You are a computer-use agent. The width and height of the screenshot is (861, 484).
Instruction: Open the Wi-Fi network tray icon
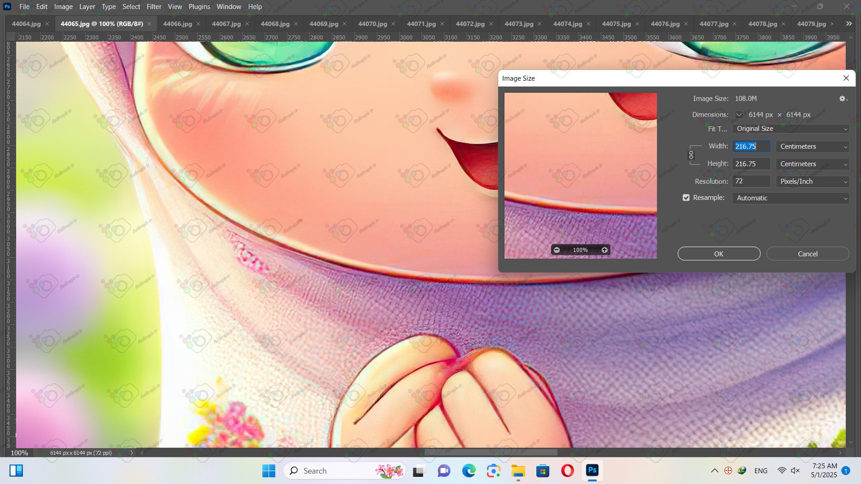coord(782,471)
